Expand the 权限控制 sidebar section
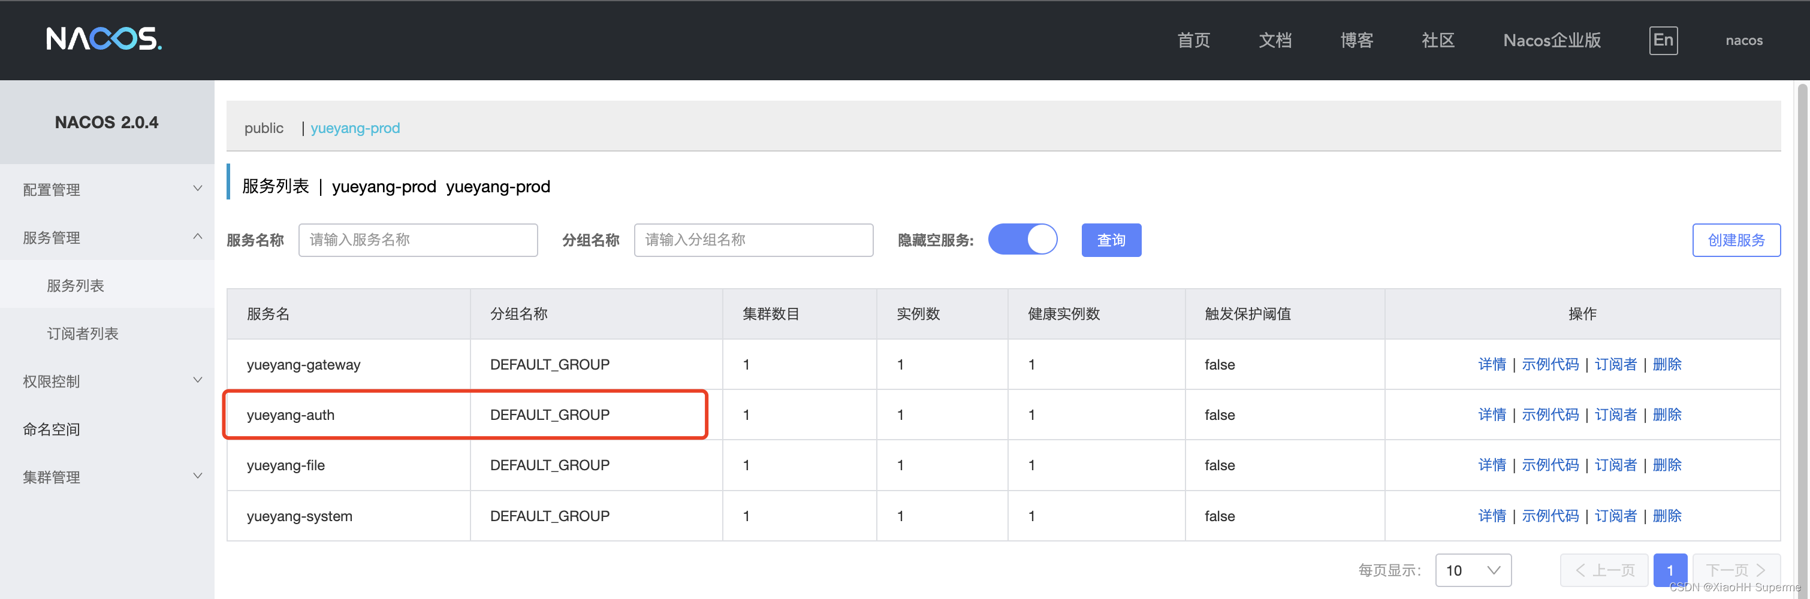Screen dimensions: 1810x599 tap(107, 380)
